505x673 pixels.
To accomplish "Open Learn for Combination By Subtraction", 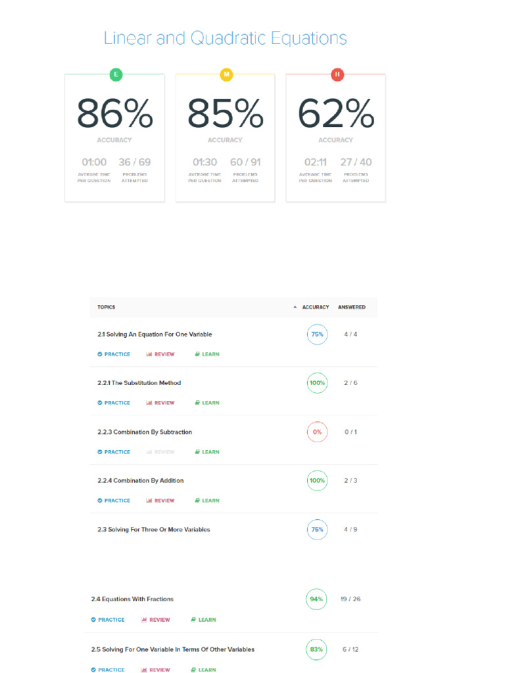I will point(207,452).
